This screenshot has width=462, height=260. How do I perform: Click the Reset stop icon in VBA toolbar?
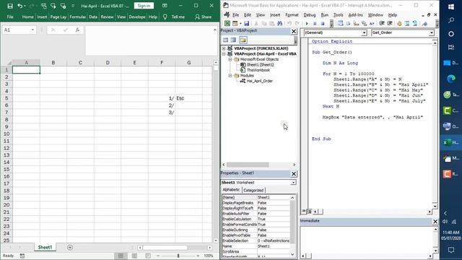[x=323, y=23]
